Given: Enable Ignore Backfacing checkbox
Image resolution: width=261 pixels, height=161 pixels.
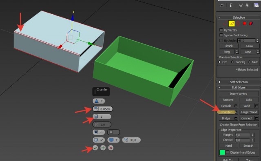Looking at the screenshot, I should coord(221,35).
